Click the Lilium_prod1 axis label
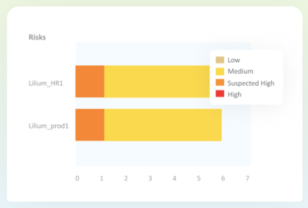This screenshot has width=308, height=208. 49,126
